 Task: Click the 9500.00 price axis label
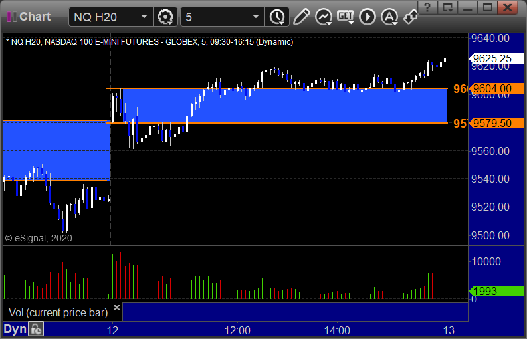click(490, 235)
